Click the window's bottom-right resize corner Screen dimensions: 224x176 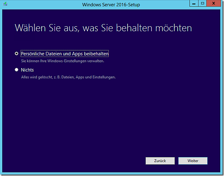coord(223,174)
